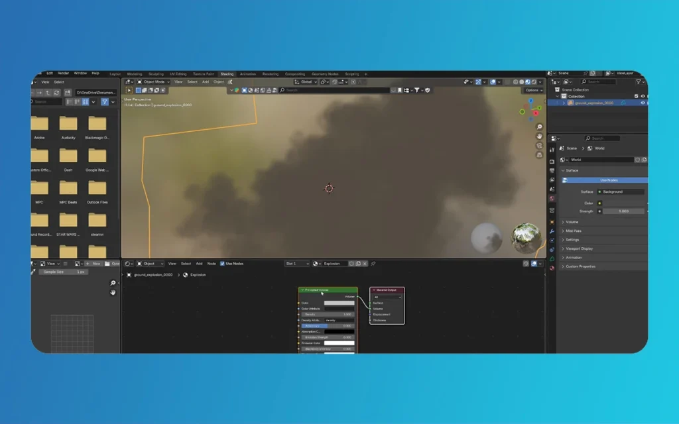Open Scene properties tab icon

(x=552, y=189)
